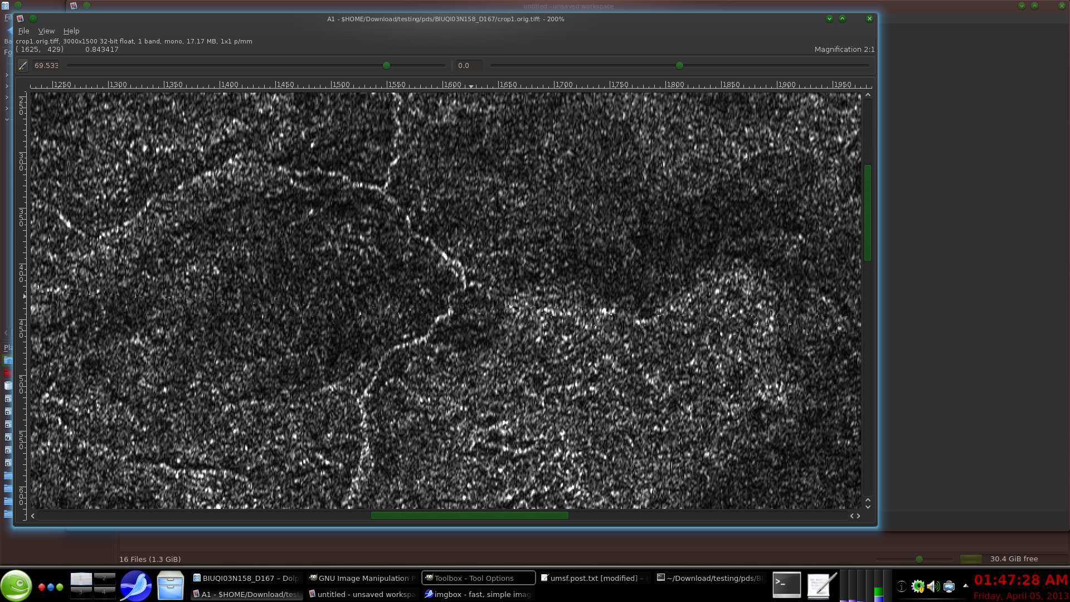
Task: Click the scroll up arrow of image view
Action: point(868,95)
